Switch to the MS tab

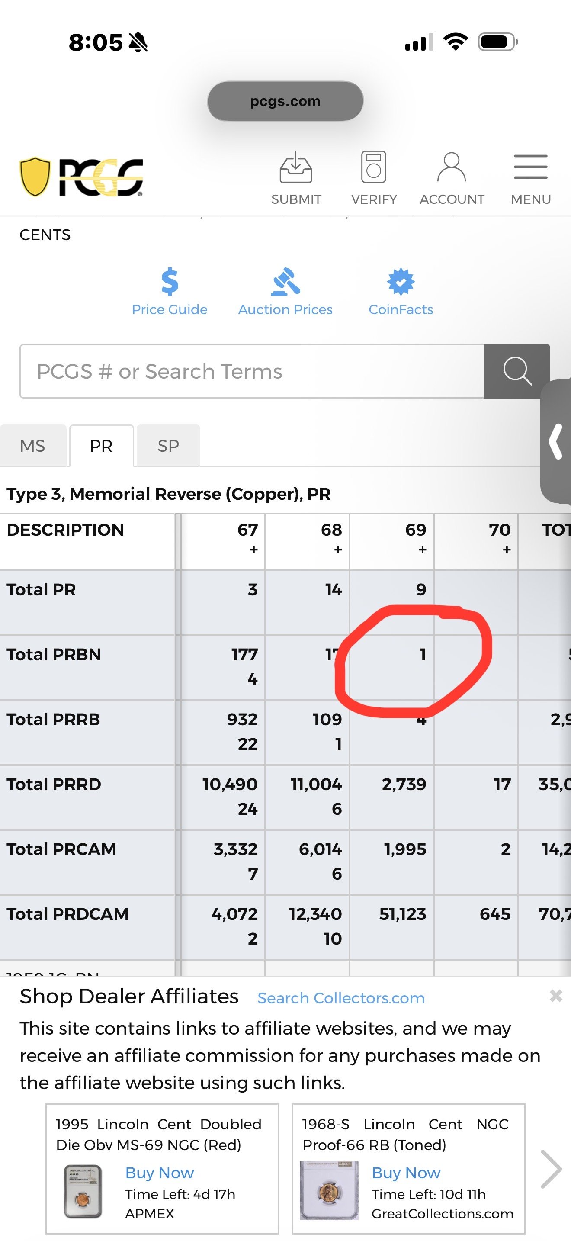click(33, 446)
